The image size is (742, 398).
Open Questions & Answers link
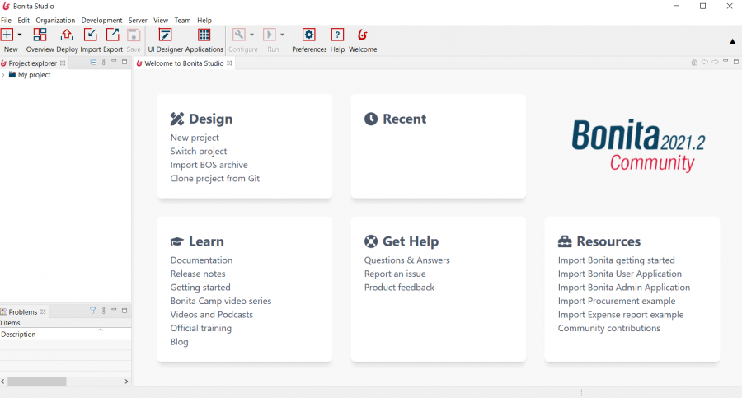pyautogui.click(x=407, y=260)
